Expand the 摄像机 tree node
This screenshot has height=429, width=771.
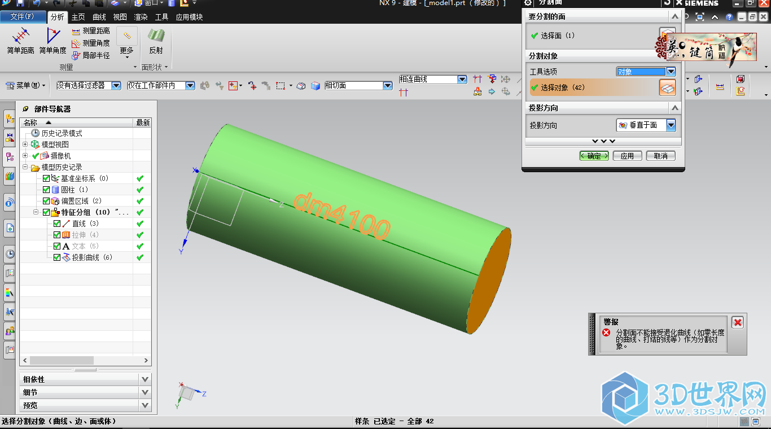pyautogui.click(x=25, y=156)
